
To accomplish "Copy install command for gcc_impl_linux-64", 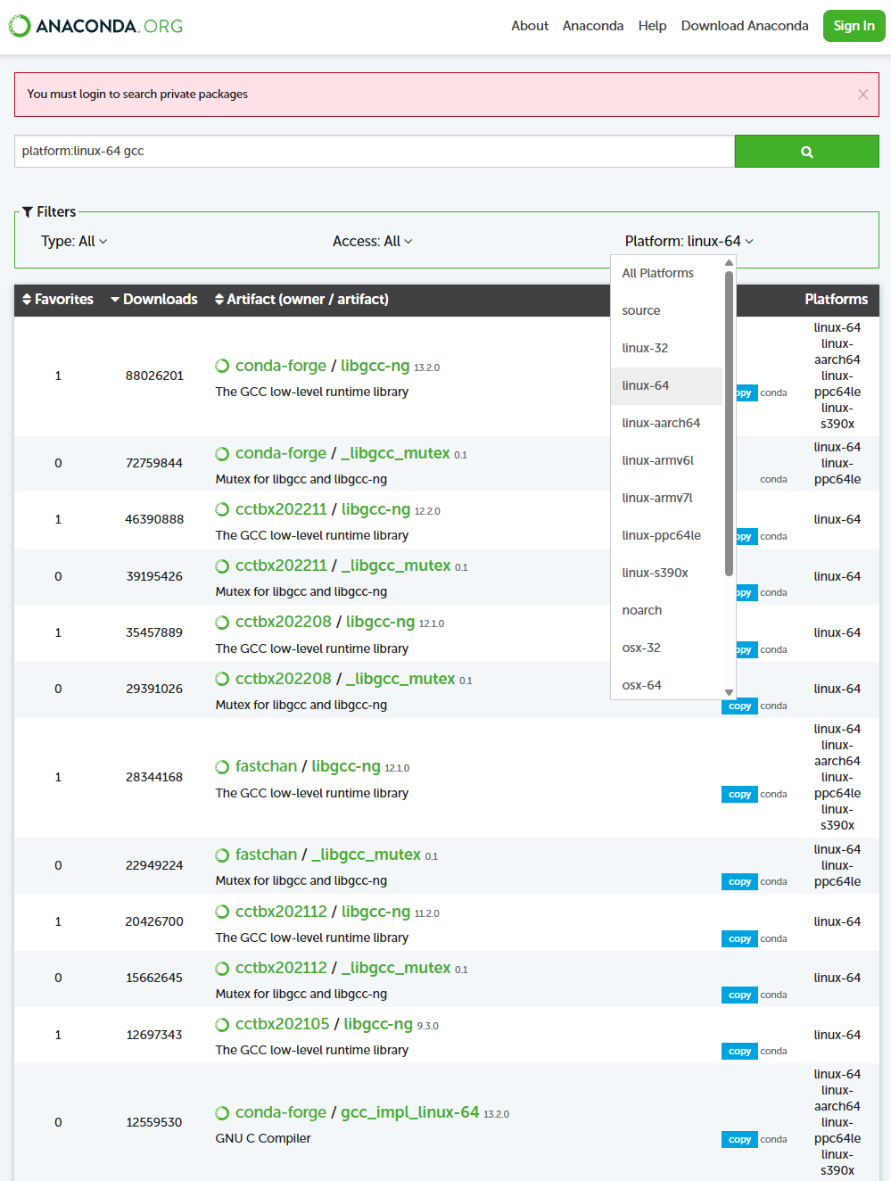I will pos(739,1140).
